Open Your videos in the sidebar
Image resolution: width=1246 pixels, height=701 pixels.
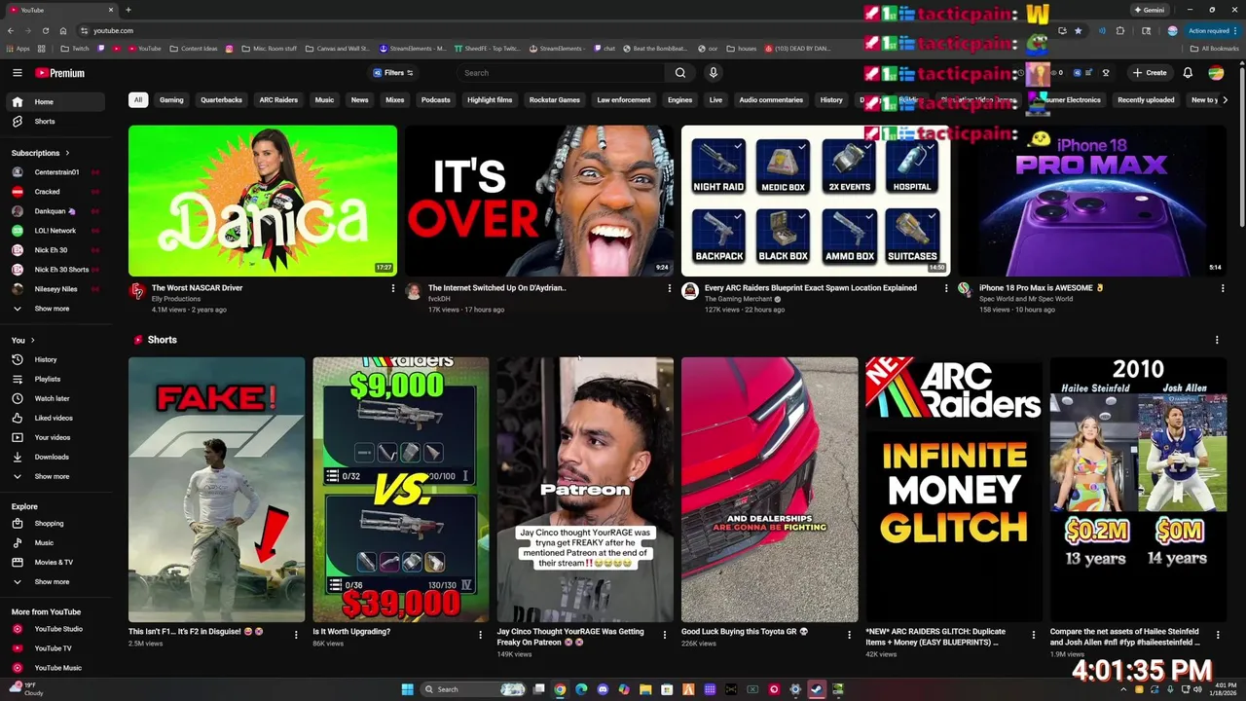click(x=55, y=437)
